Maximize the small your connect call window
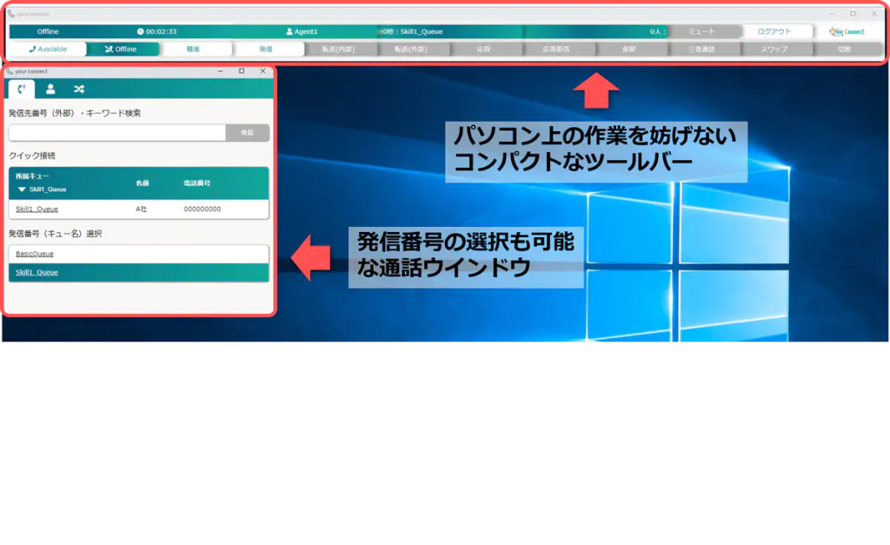 (x=242, y=71)
